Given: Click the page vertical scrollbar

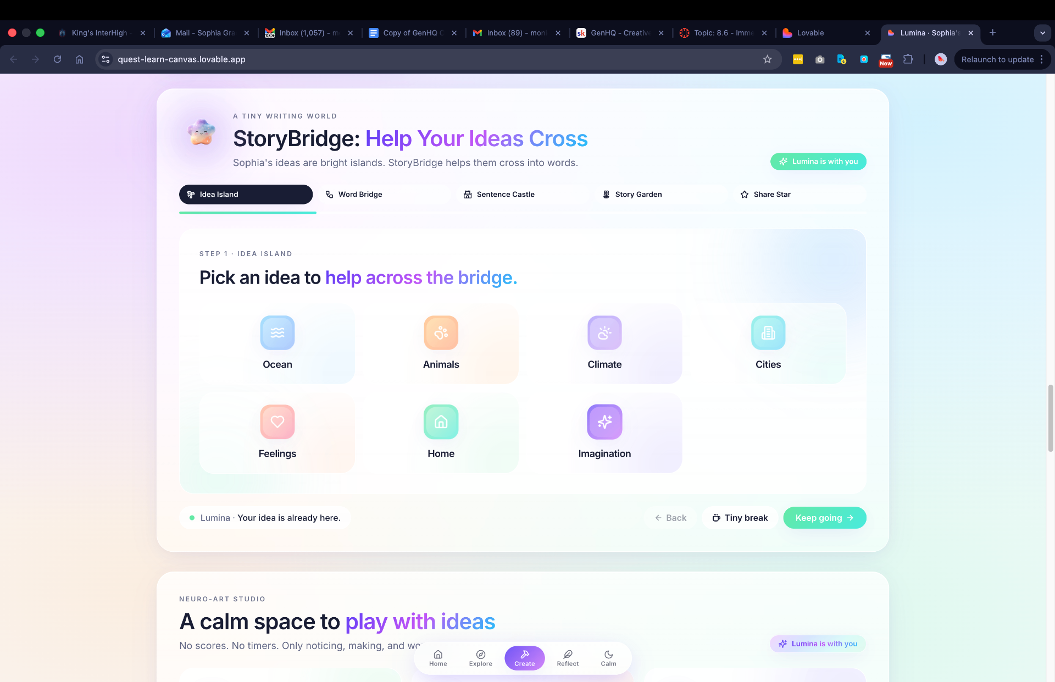Looking at the screenshot, I should click(x=1051, y=418).
